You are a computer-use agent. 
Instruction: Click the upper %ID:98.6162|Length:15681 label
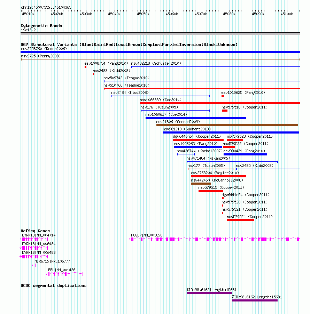pyautogui.click(x=211, y=290)
